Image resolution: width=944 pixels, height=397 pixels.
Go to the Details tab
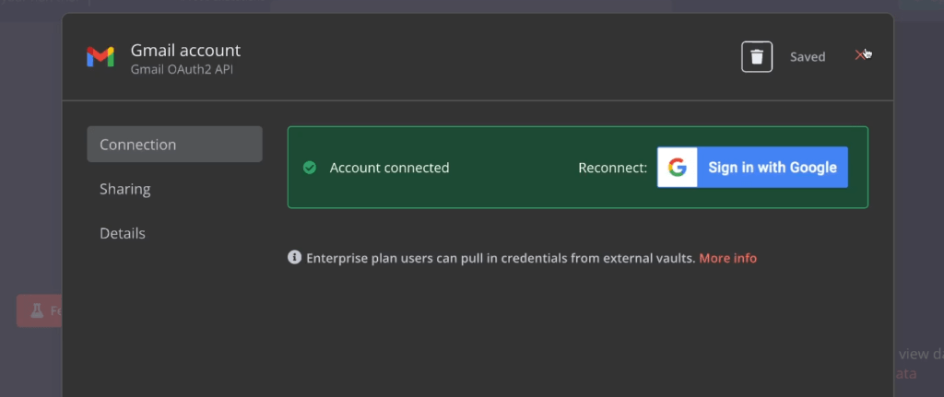(123, 233)
